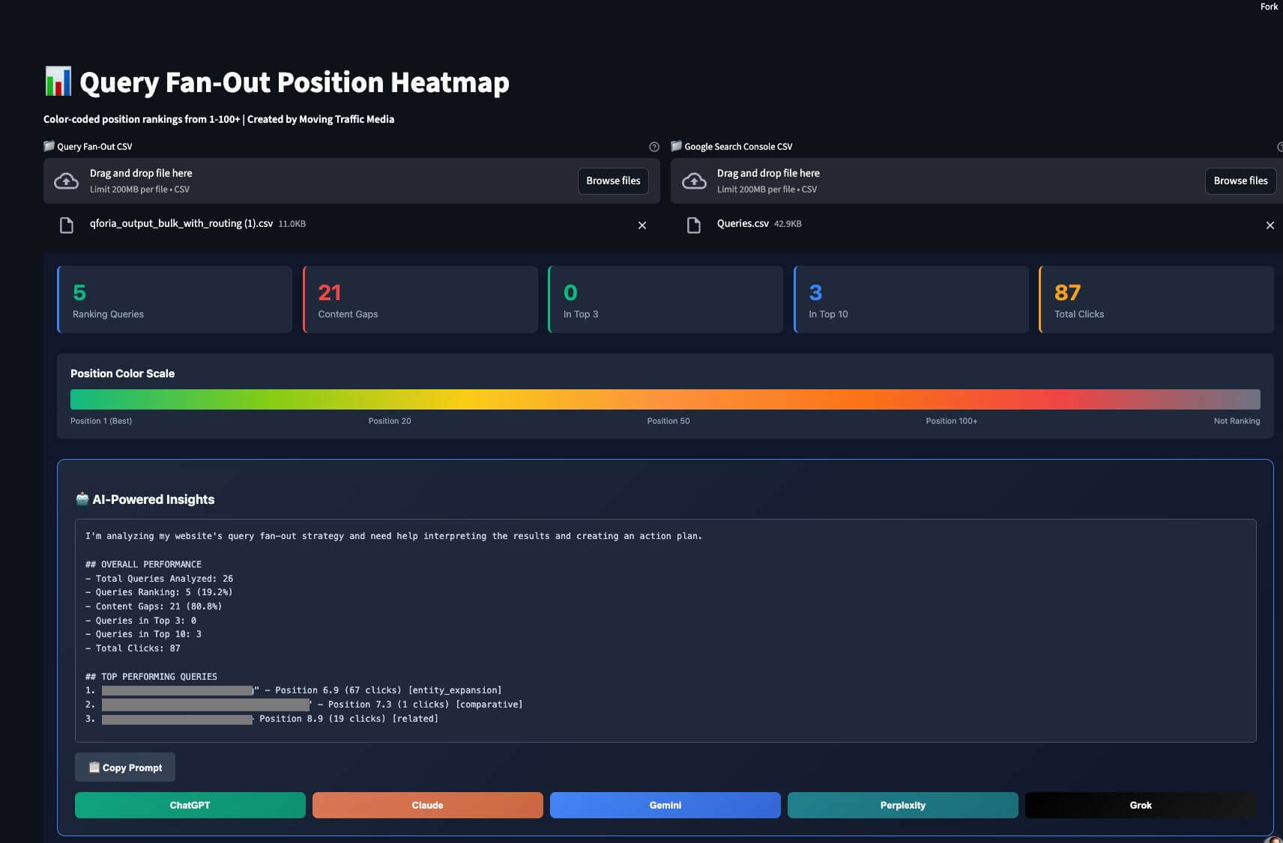1283x843 pixels.
Task: Click the Position 8.9 (19 clicks) related row
Action: [262, 719]
